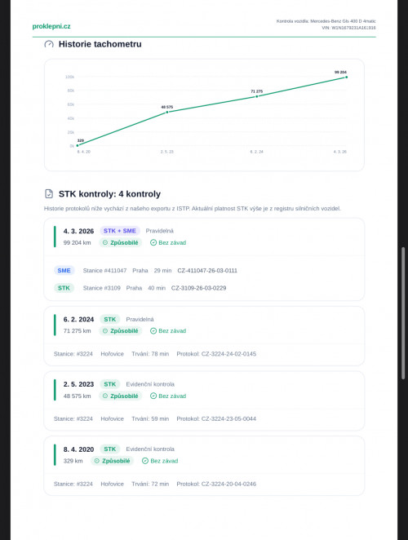Click the Bez závad checkmark icon for 4. 3. 2026
The image size is (408, 540).
click(153, 243)
